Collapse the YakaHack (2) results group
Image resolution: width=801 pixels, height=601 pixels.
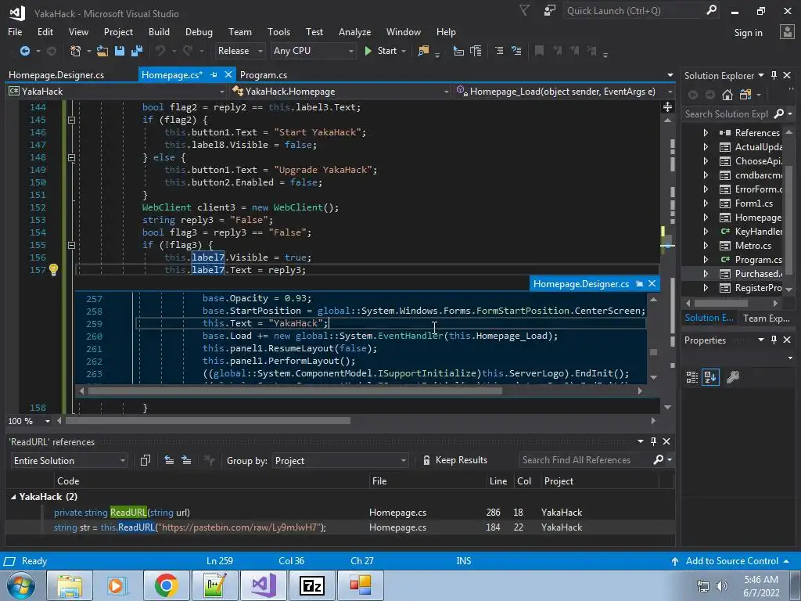pyautogui.click(x=13, y=497)
